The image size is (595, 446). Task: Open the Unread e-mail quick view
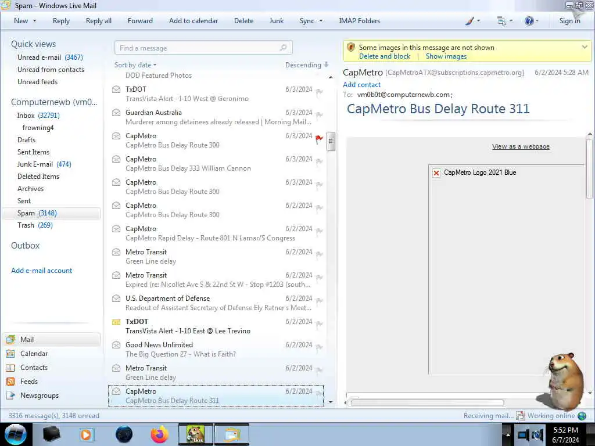[x=50, y=57]
